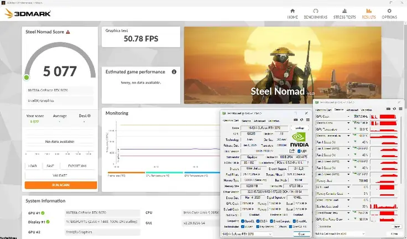Expand the Memory Used sensor dropdown
407x239 pixels.
tap(348, 180)
